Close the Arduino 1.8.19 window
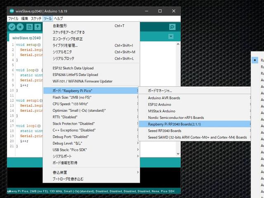The width and height of the screenshot is (264, 198). tap(174, 11)
